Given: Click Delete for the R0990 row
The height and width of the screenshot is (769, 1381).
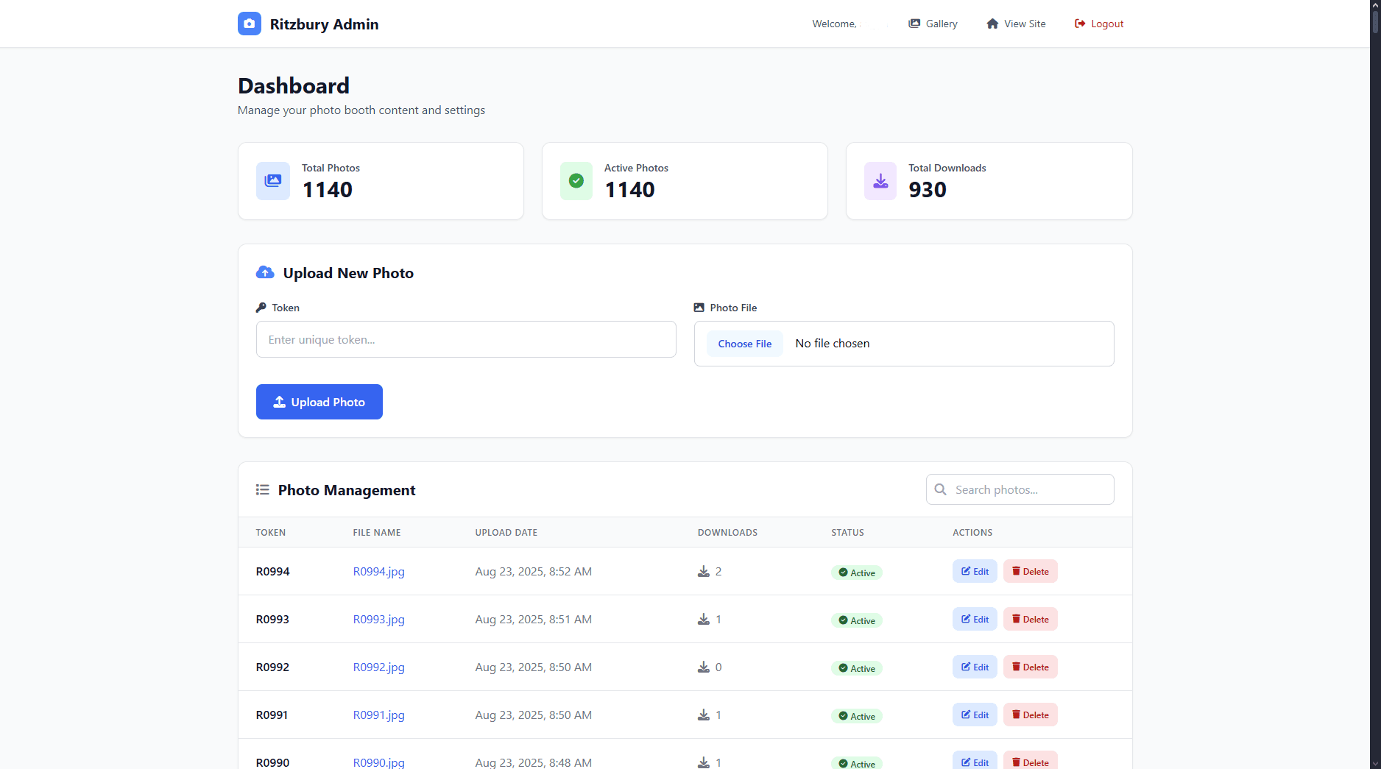Looking at the screenshot, I should click(1030, 762).
